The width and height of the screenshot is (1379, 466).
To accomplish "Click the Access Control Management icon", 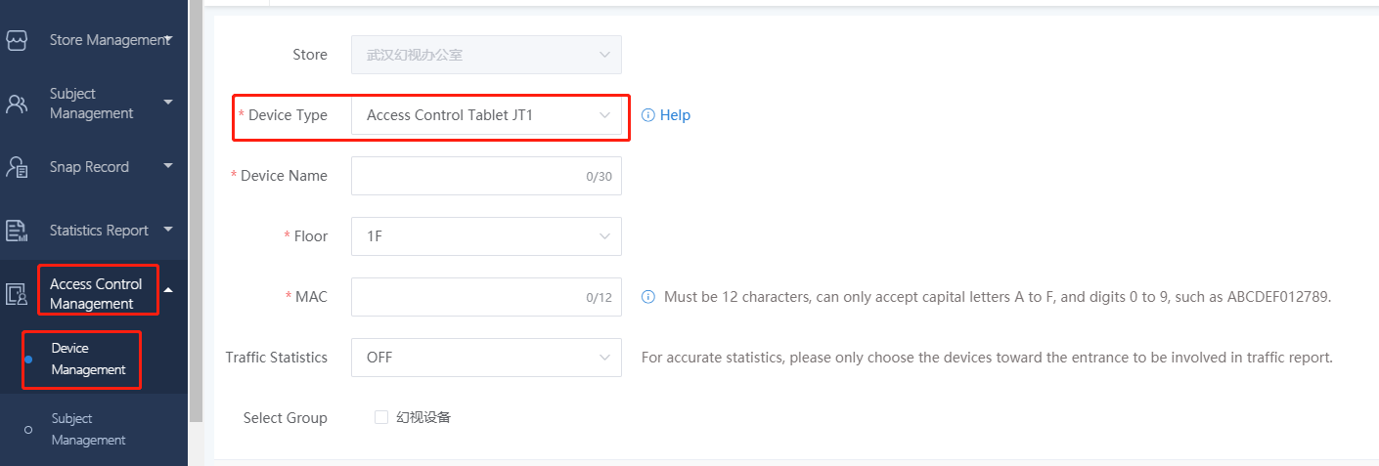I will tap(17, 294).
